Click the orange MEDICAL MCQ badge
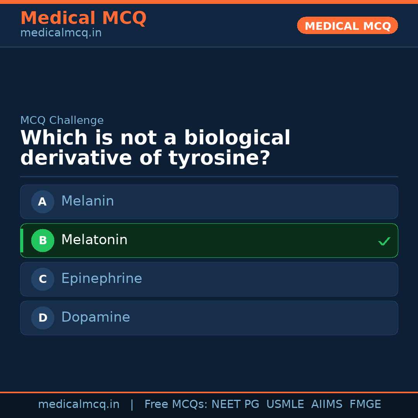The height and width of the screenshot is (418, 418). pos(347,26)
